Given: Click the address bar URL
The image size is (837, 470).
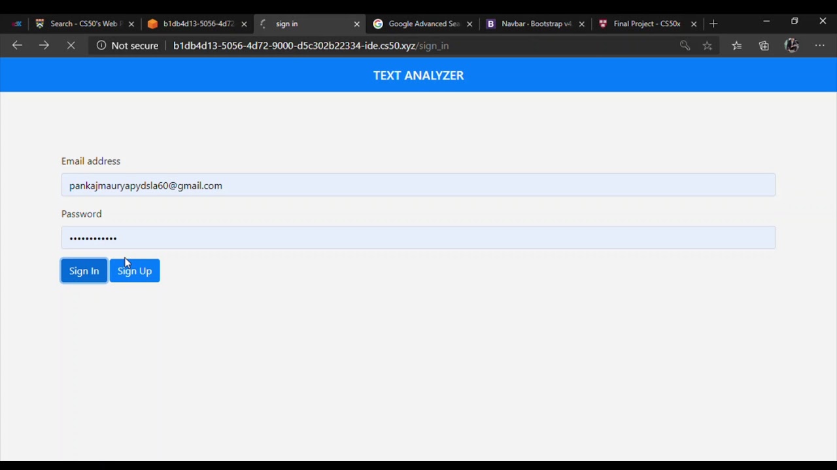Looking at the screenshot, I should point(311,46).
